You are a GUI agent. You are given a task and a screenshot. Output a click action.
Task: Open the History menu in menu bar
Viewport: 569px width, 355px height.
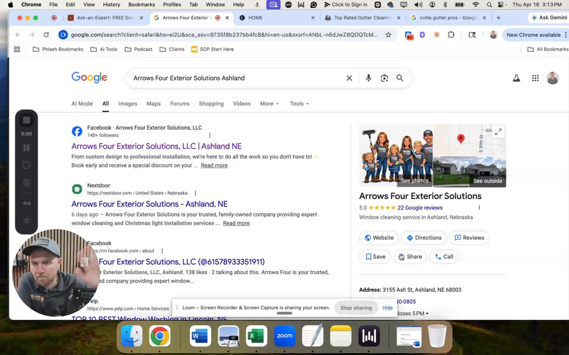click(x=112, y=5)
